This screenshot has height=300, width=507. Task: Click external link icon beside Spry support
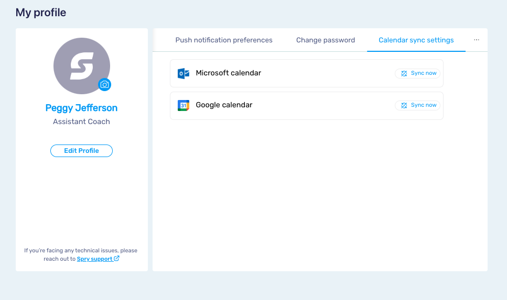click(116, 259)
